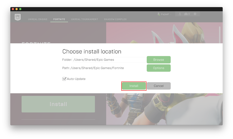The image size is (233, 139).
Task: Click the Choose install location heading
Action: click(92, 51)
